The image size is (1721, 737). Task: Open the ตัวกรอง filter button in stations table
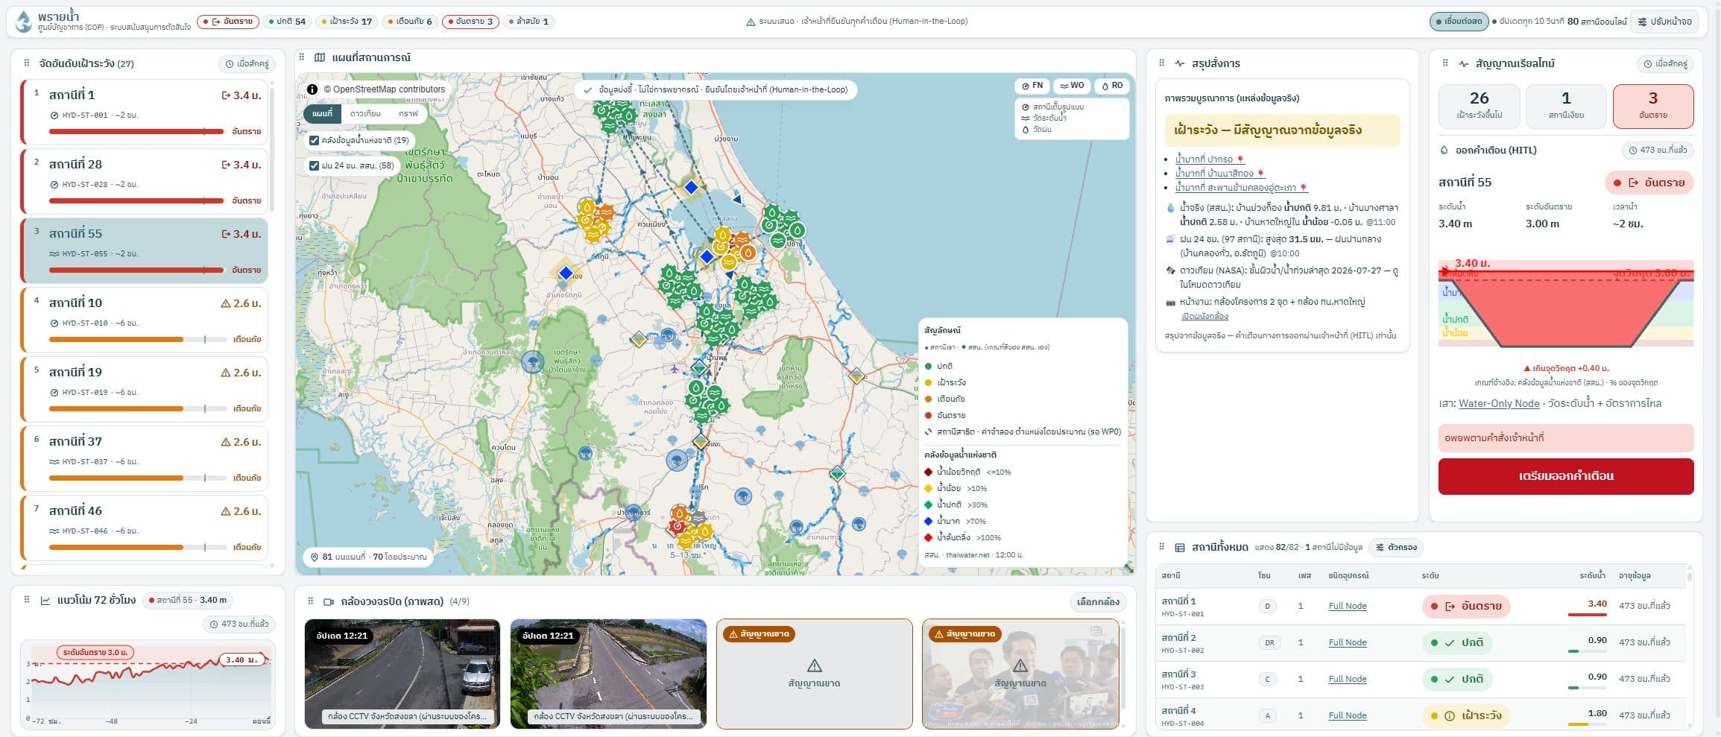coord(1396,547)
